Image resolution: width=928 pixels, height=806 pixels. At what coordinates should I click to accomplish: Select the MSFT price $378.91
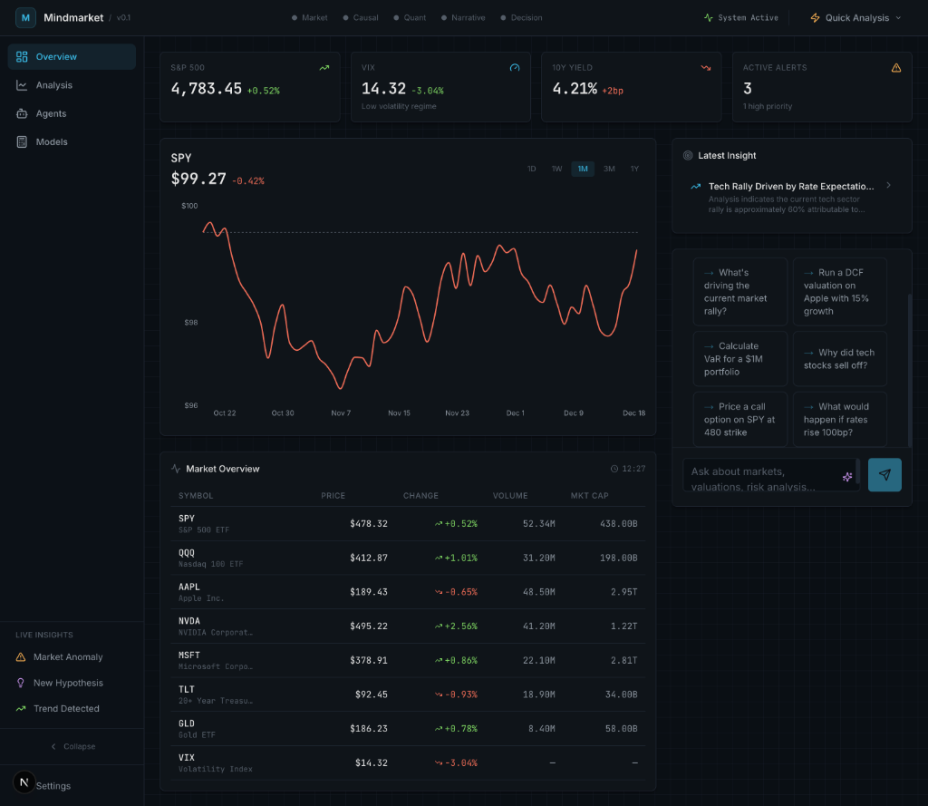pos(369,660)
